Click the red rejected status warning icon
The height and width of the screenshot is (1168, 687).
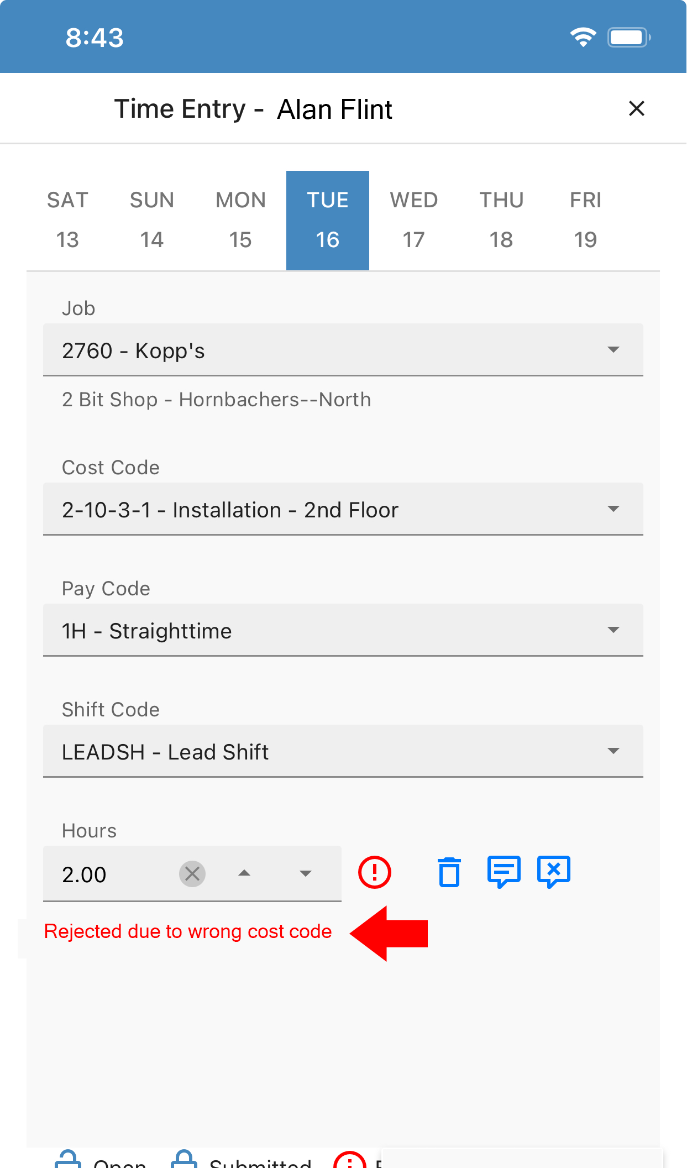point(375,872)
